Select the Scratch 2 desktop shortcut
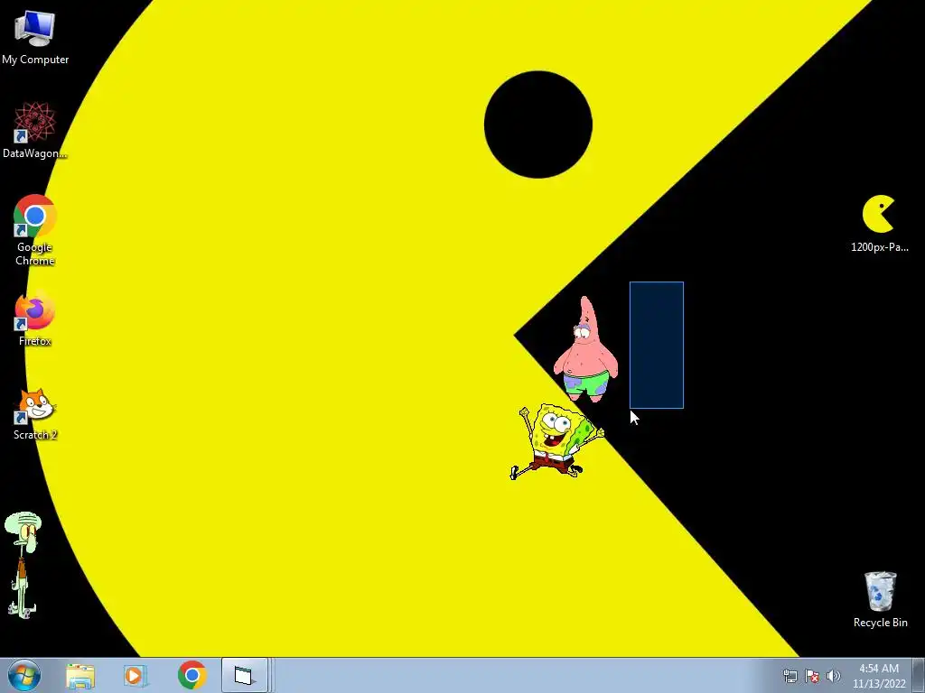The image size is (925, 693). pyautogui.click(x=35, y=413)
